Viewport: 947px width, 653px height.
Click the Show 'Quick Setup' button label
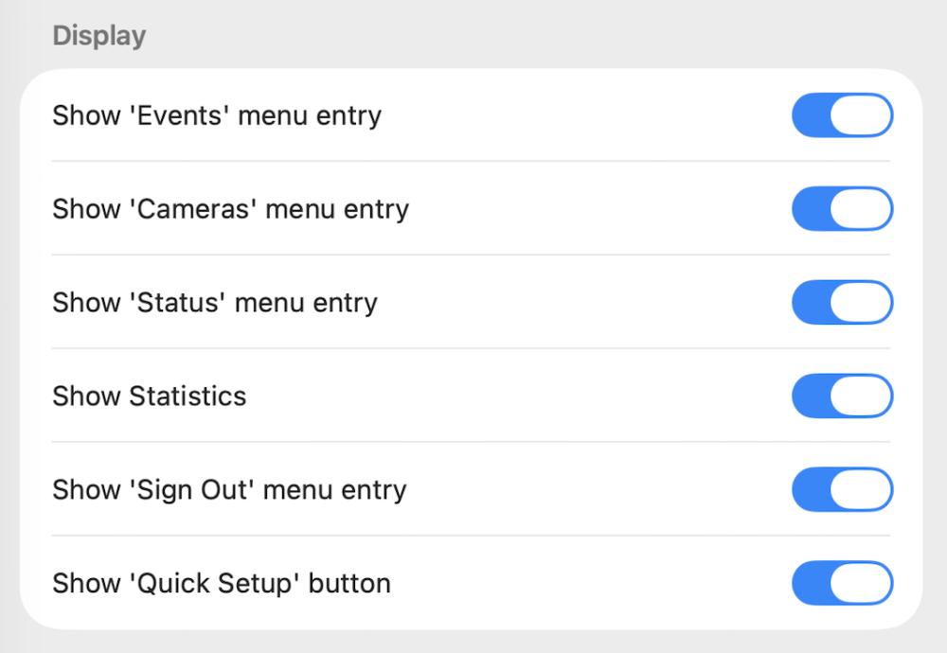click(x=222, y=583)
